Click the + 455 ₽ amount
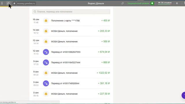185x104 pixels. 106,21
